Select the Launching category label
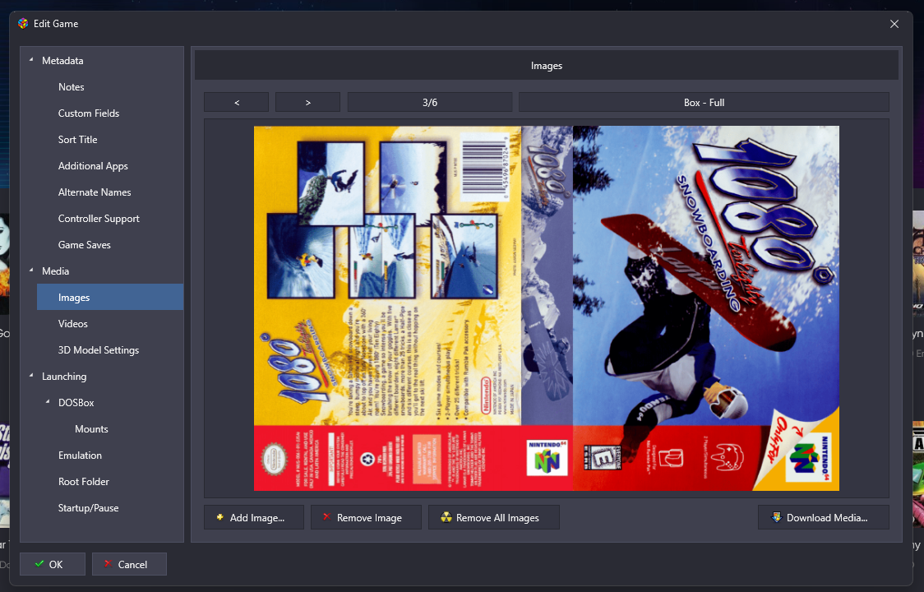Viewport: 924px width, 592px height. click(64, 377)
